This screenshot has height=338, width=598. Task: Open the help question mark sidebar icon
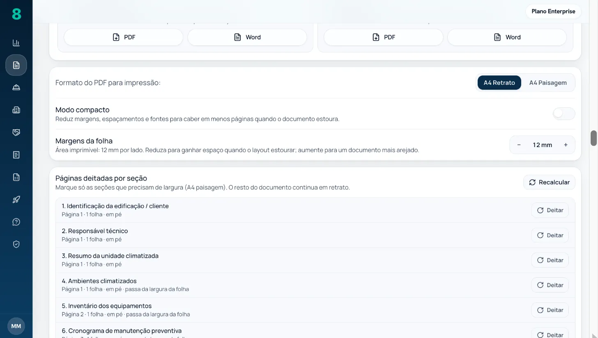pos(16,222)
